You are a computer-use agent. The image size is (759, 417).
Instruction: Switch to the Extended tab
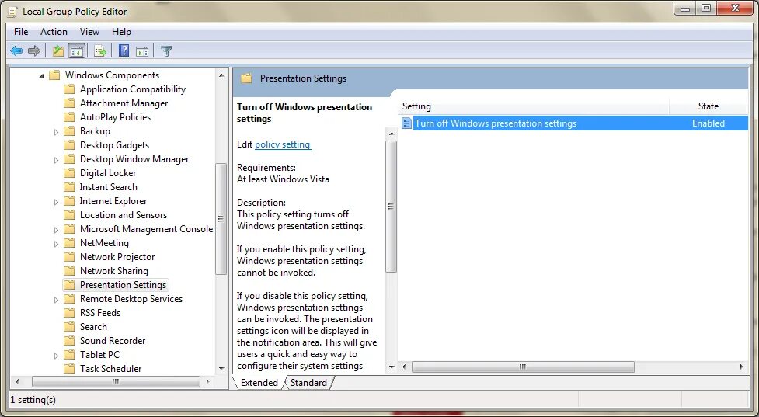259,383
